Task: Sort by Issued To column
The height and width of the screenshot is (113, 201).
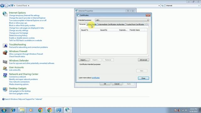Action: click(90, 30)
